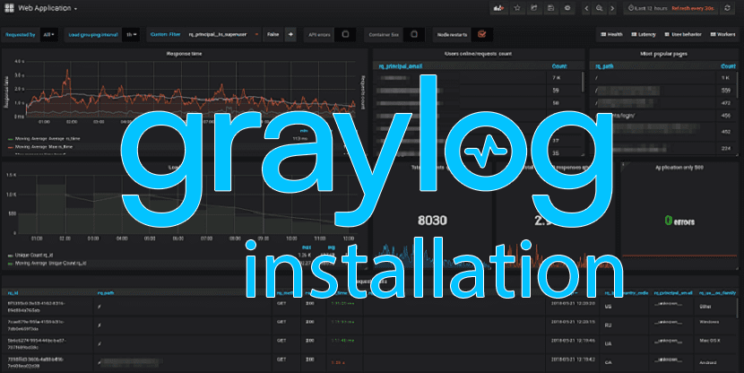
Task: Open the Load grouping interval dropdown
Action: pos(132,34)
